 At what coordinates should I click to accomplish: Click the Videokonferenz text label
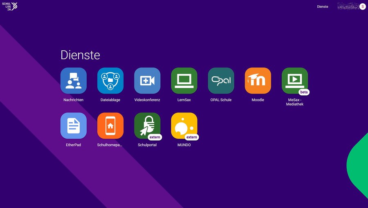pos(147,100)
